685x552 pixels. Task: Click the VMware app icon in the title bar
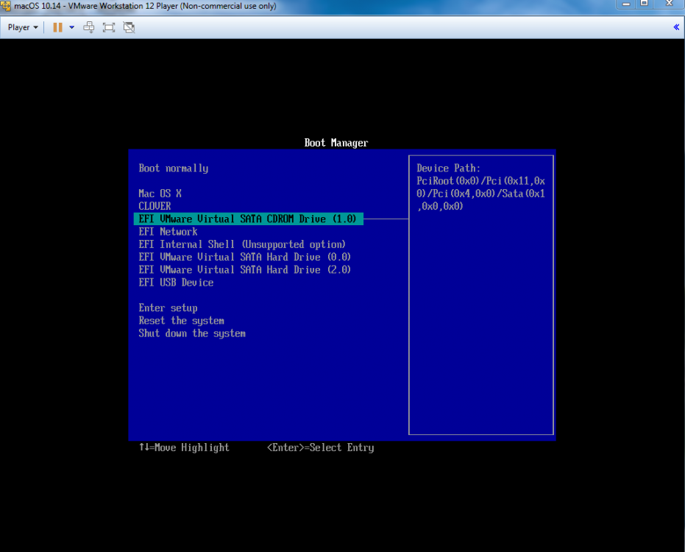tap(6, 6)
